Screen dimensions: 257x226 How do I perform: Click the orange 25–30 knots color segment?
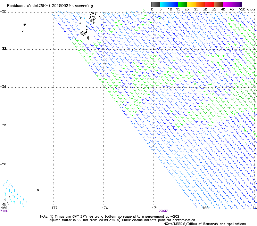201,4
